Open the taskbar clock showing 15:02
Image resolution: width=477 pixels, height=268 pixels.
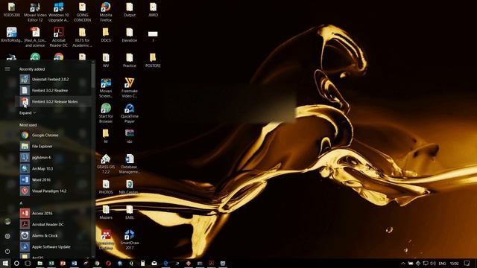pyautogui.click(x=454, y=263)
